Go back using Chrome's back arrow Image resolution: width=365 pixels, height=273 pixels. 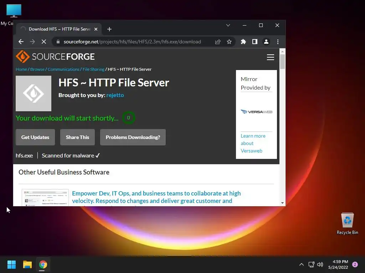point(21,42)
